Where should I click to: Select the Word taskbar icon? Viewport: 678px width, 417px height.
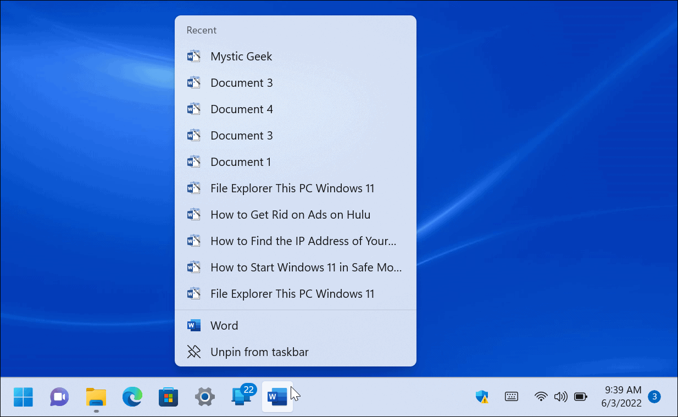click(x=277, y=397)
